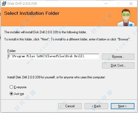Go back to the previous installer step
This screenshot has width=138, height=113.
(x=96, y=106)
